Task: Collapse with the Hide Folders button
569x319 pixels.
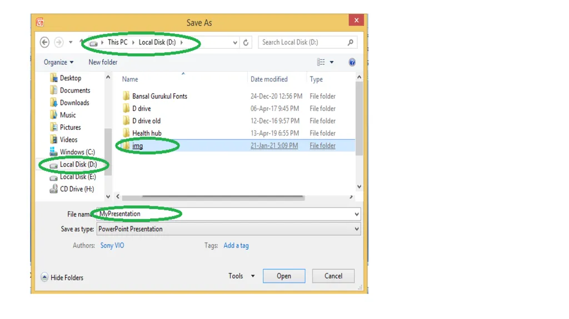Action: click(62, 277)
